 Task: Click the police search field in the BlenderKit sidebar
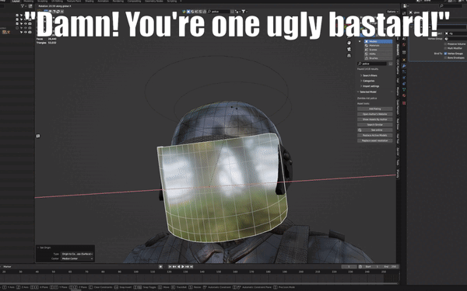pos(372,64)
